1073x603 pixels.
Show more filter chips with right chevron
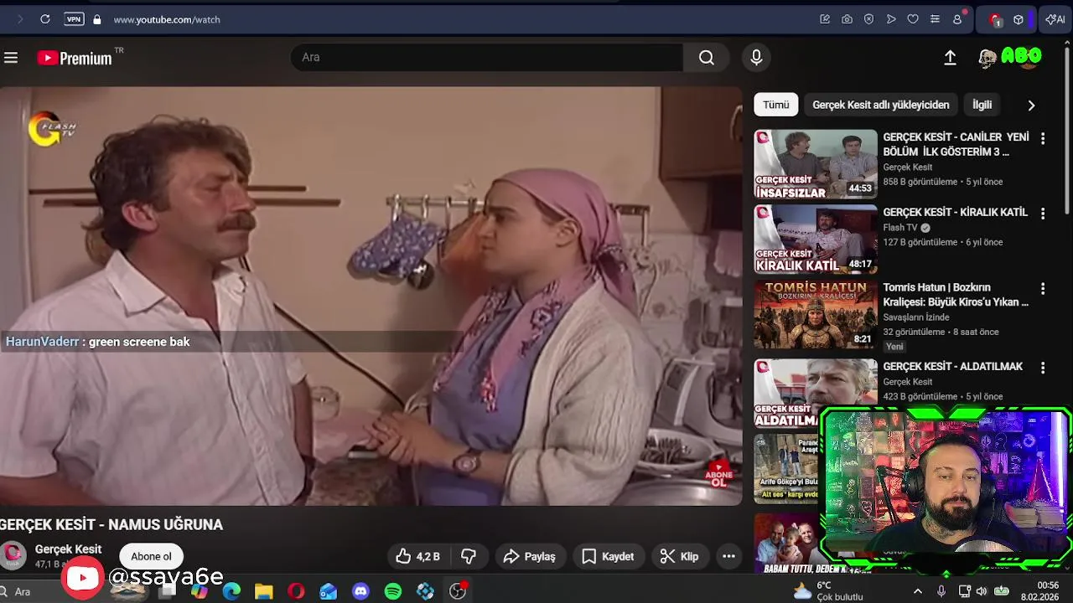1031,105
